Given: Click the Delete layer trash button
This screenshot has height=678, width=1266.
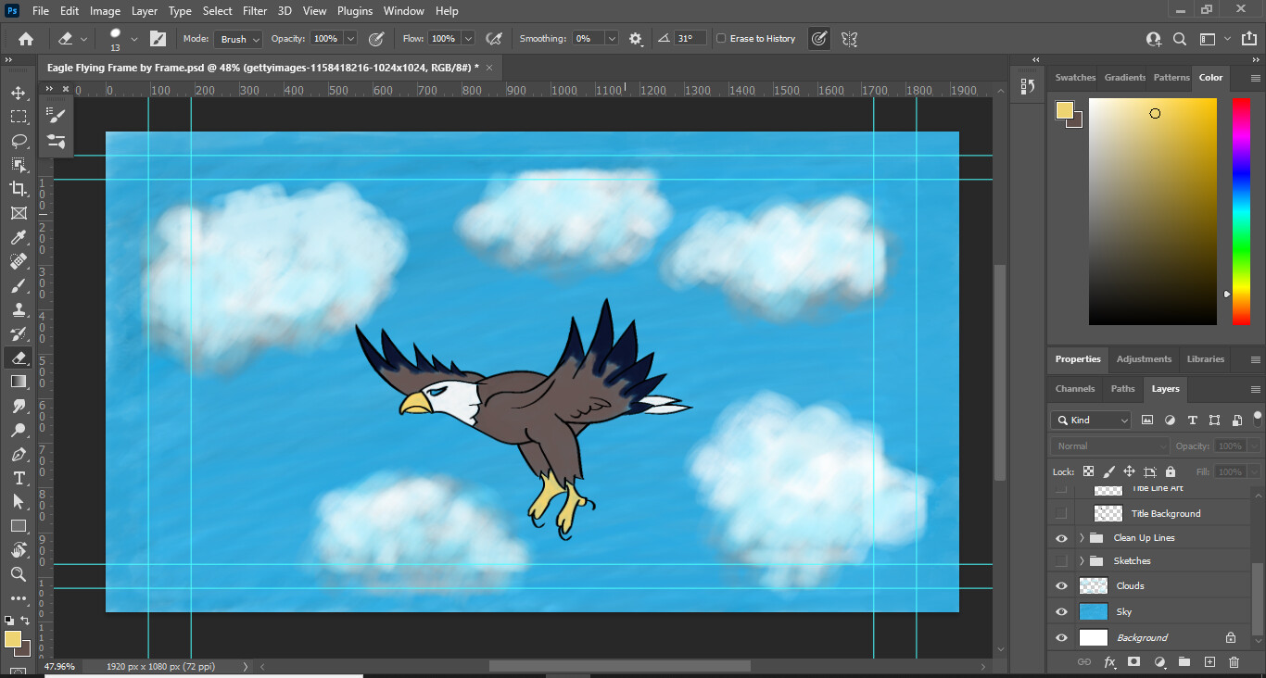Looking at the screenshot, I should 1234,662.
